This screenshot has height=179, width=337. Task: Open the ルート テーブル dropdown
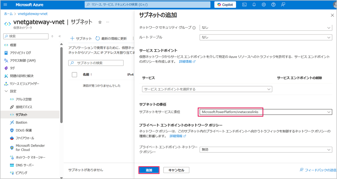[266, 37]
